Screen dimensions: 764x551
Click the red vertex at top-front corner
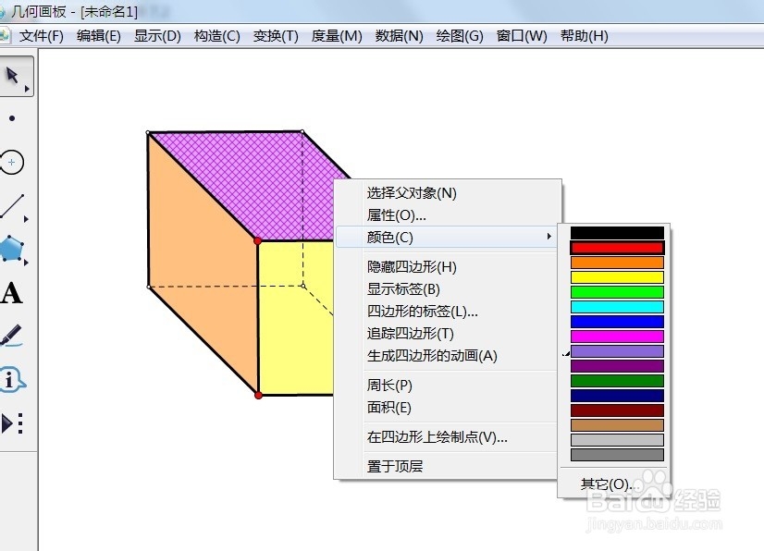tap(258, 240)
